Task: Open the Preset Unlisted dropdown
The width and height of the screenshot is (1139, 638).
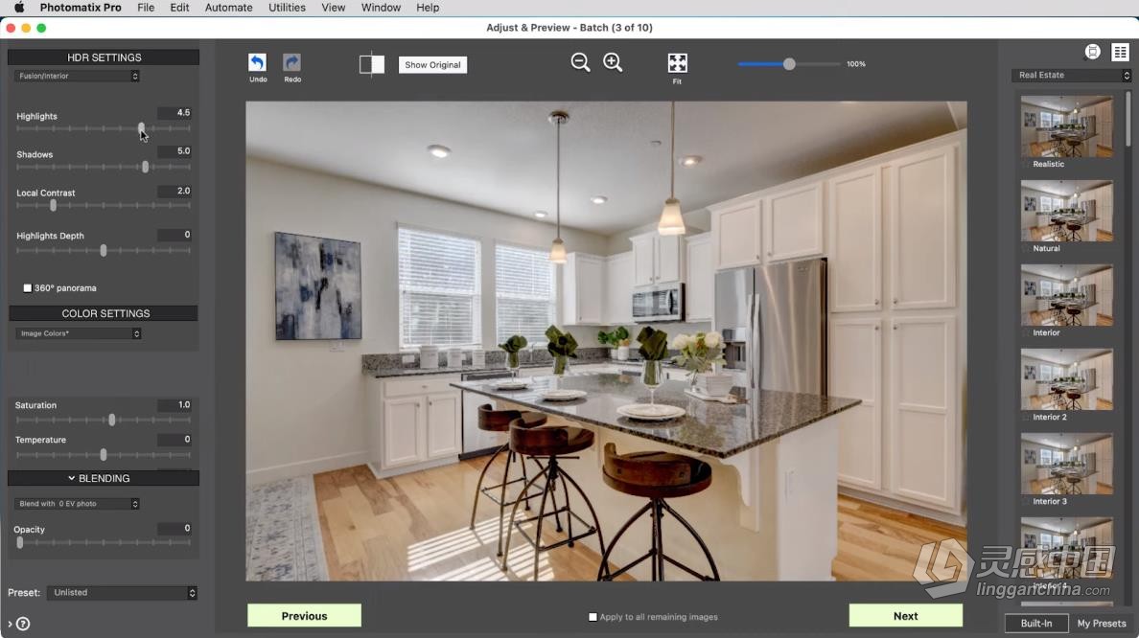Action: pyautogui.click(x=122, y=593)
